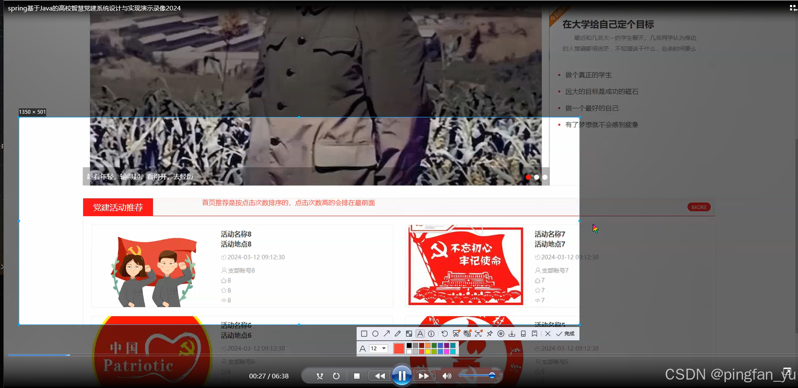Adjust the volume slider handle
This screenshot has height=388, width=798.
click(x=492, y=375)
